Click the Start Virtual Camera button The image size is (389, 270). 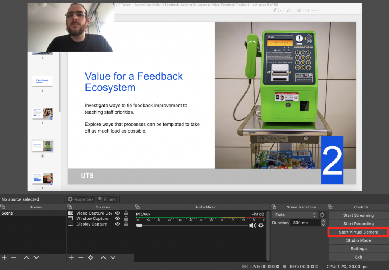(x=358, y=232)
